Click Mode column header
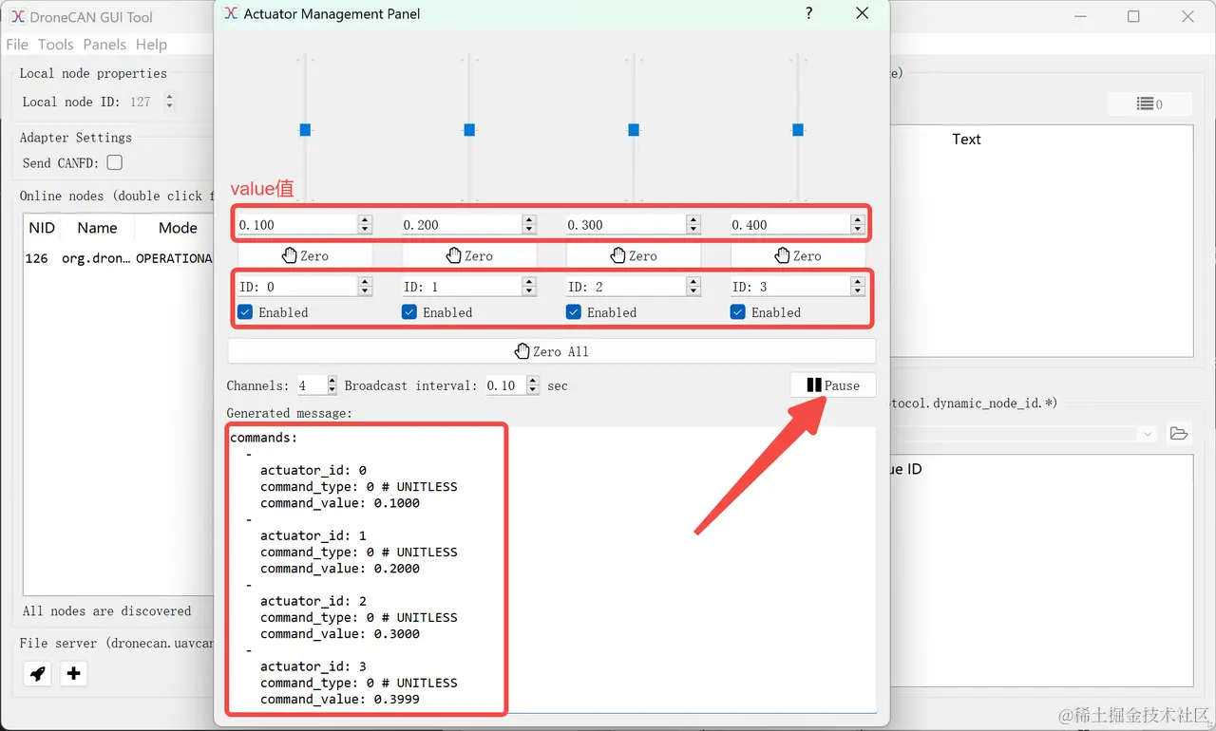 [178, 228]
